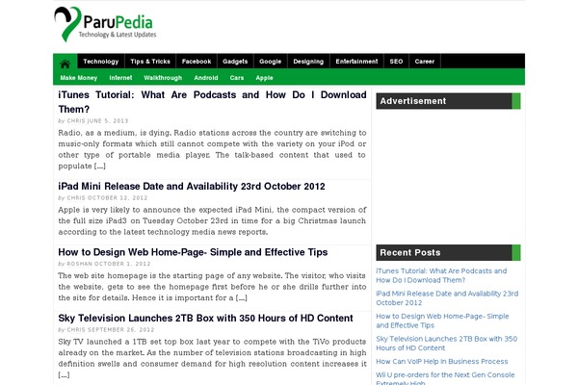Click the excerpt starting 'Radio, as a medium'
Viewport: 578px width, 385px height.
tap(212, 149)
